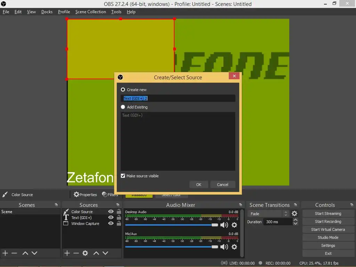Viewport: 356px width, 267px height.
Task: Open transition properties gear icon
Action: [x=294, y=214]
